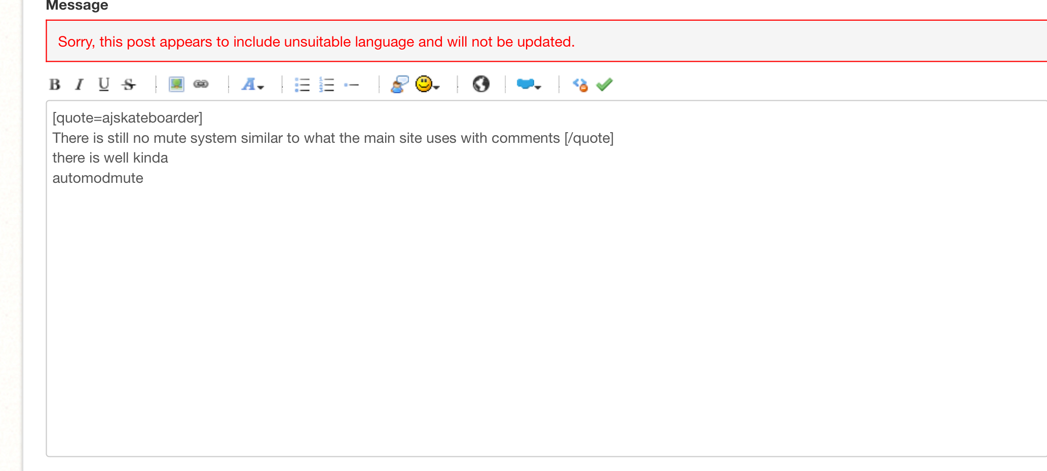Click the [quote=ajskateboarder] tag text
This screenshot has height=471, width=1047.
point(127,118)
